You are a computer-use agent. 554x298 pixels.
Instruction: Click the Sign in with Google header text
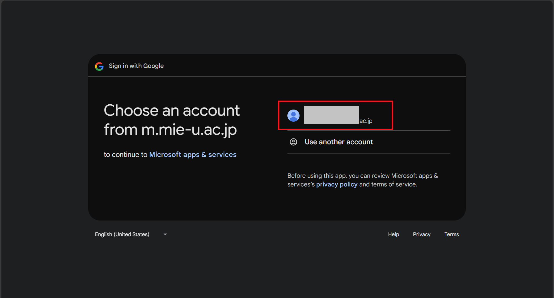[x=136, y=66]
